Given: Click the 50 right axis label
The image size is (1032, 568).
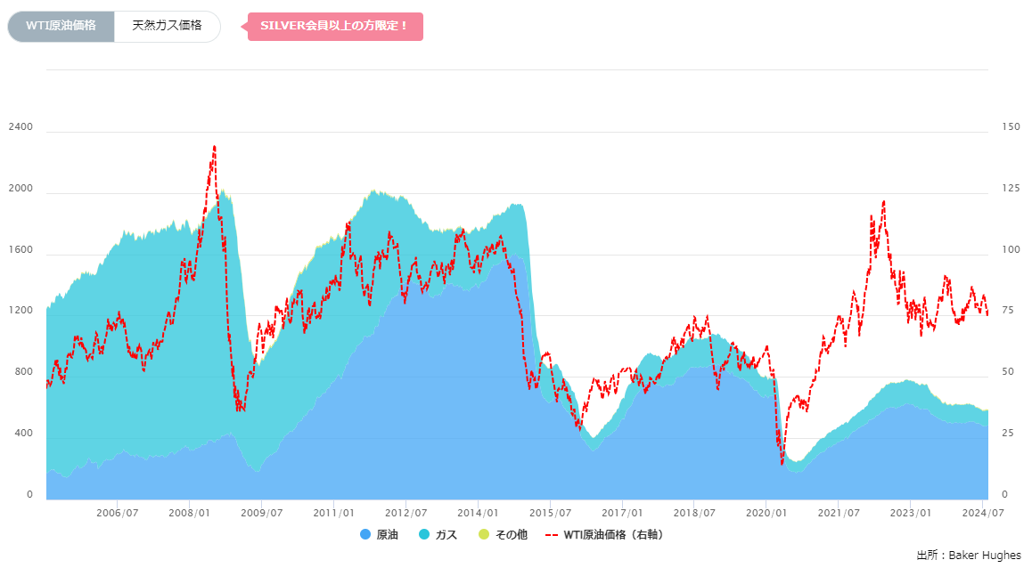Looking at the screenshot, I should 1008,371.
